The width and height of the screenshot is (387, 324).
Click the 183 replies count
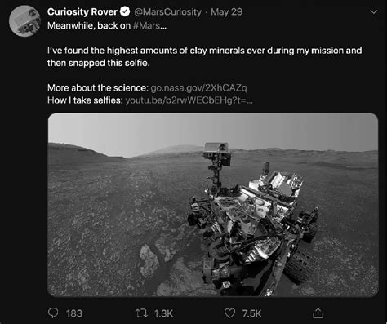74,313
